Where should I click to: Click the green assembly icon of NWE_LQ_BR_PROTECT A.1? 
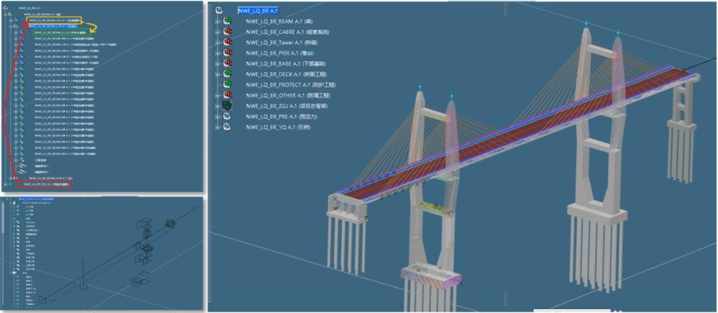[x=227, y=84]
